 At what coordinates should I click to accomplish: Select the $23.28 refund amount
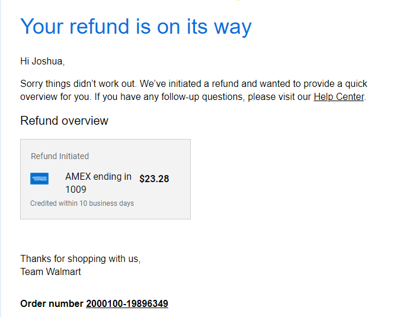coord(154,179)
